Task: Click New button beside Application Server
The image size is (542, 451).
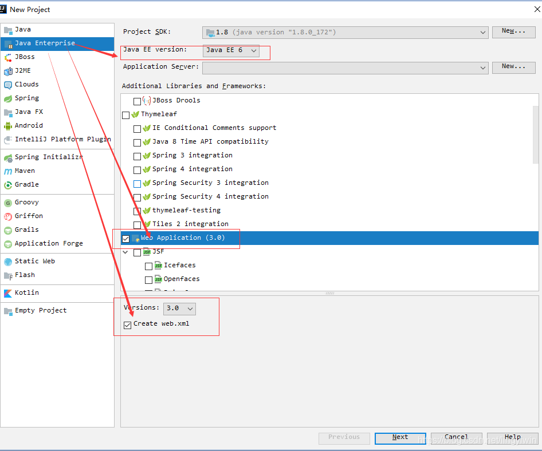Action: tap(513, 67)
